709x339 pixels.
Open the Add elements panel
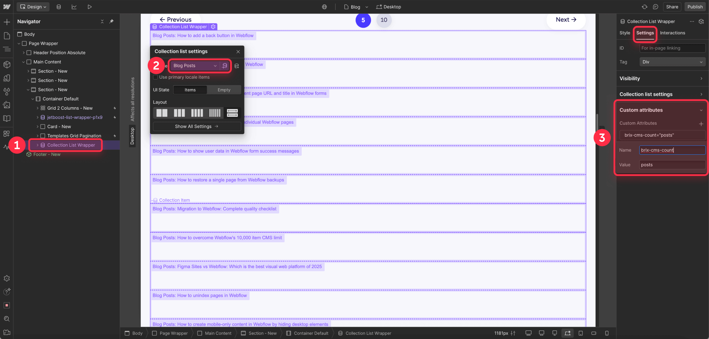coord(7,22)
